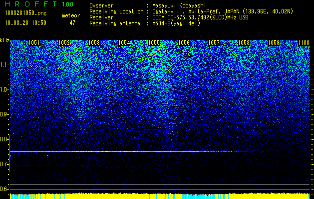The height and width of the screenshot is (199, 314).
Task: Click the kHz axis unit label
Action: click(x=4, y=40)
